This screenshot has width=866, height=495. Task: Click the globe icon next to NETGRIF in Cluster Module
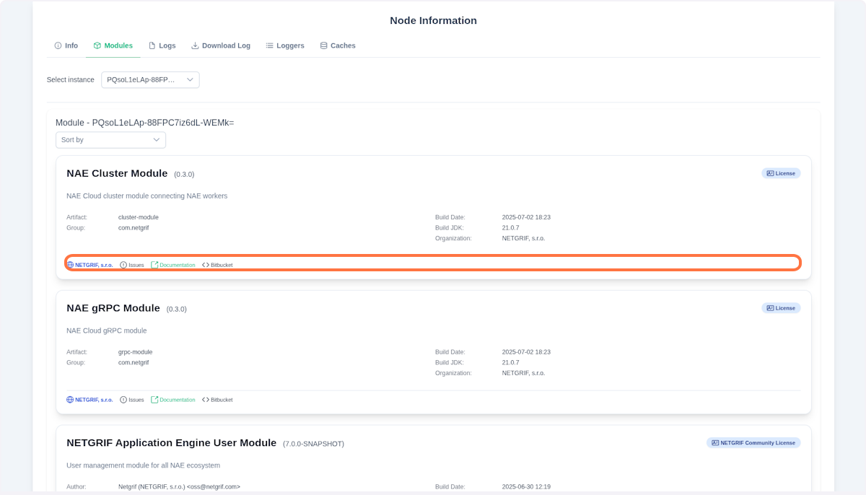69,264
